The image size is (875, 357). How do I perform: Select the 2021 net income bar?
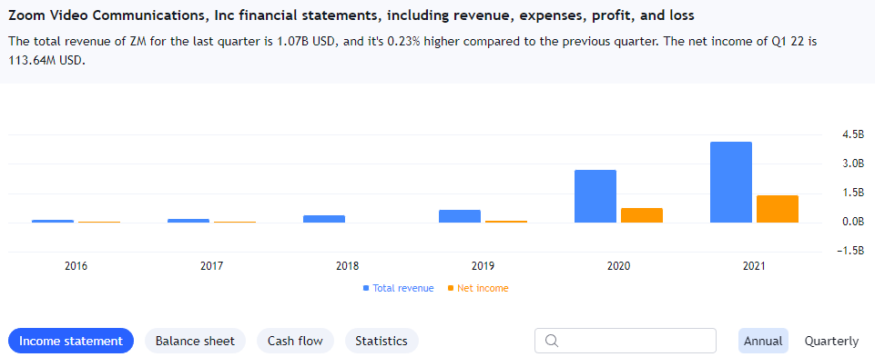(778, 209)
